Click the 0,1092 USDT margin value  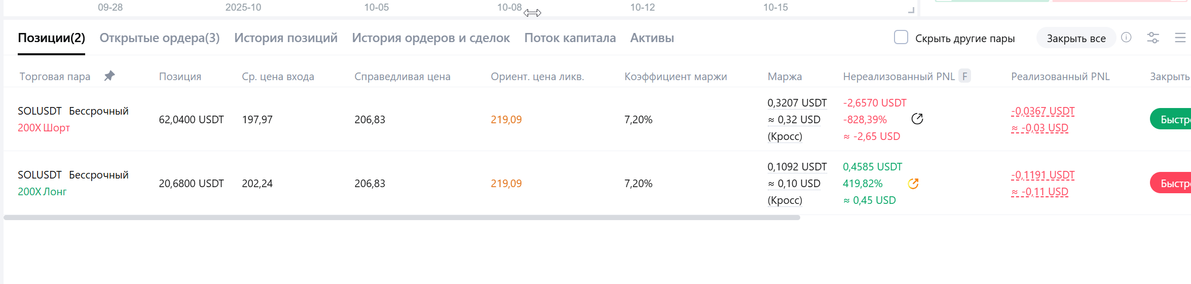(x=797, y=167)
